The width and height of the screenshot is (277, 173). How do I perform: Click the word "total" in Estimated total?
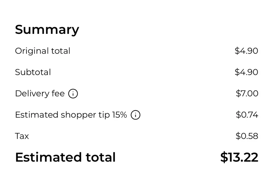pyautogui.click(x=100, y=157)
